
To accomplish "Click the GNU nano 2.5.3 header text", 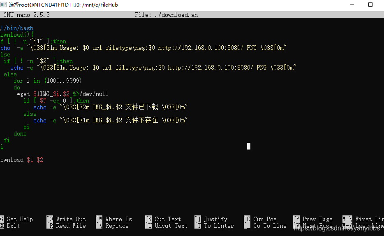I will point(26,15).
